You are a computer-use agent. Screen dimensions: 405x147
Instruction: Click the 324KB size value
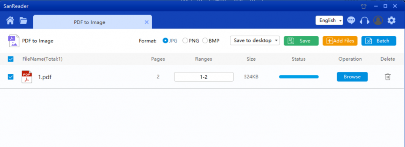251,77
